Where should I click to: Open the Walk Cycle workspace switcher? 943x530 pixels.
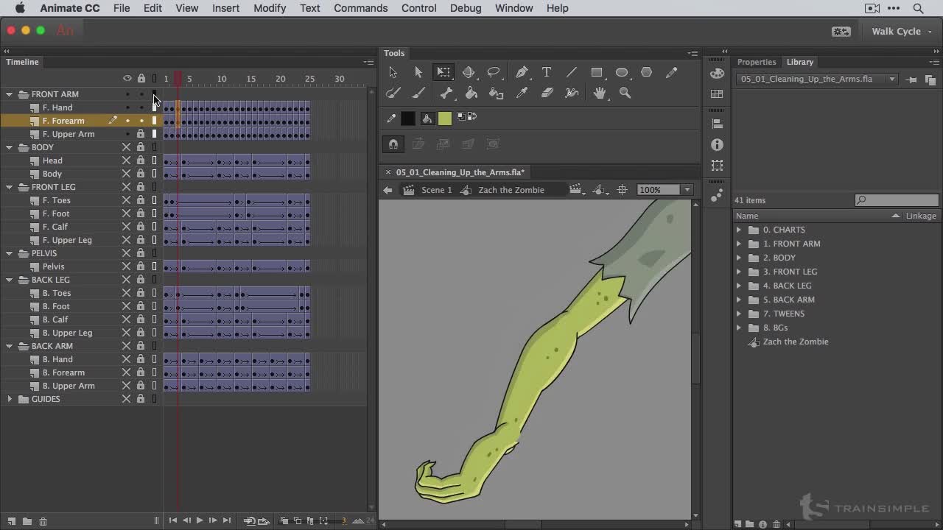tap(901, 32)
